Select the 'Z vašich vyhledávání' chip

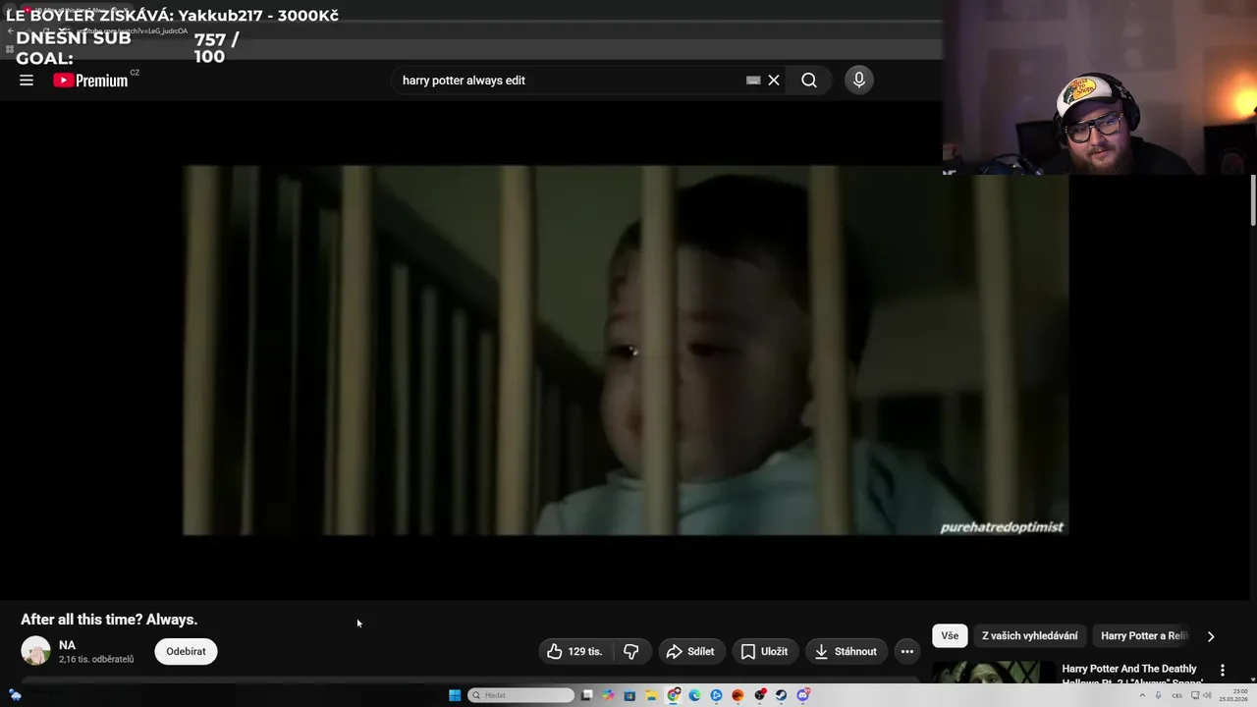[1029, 635]
